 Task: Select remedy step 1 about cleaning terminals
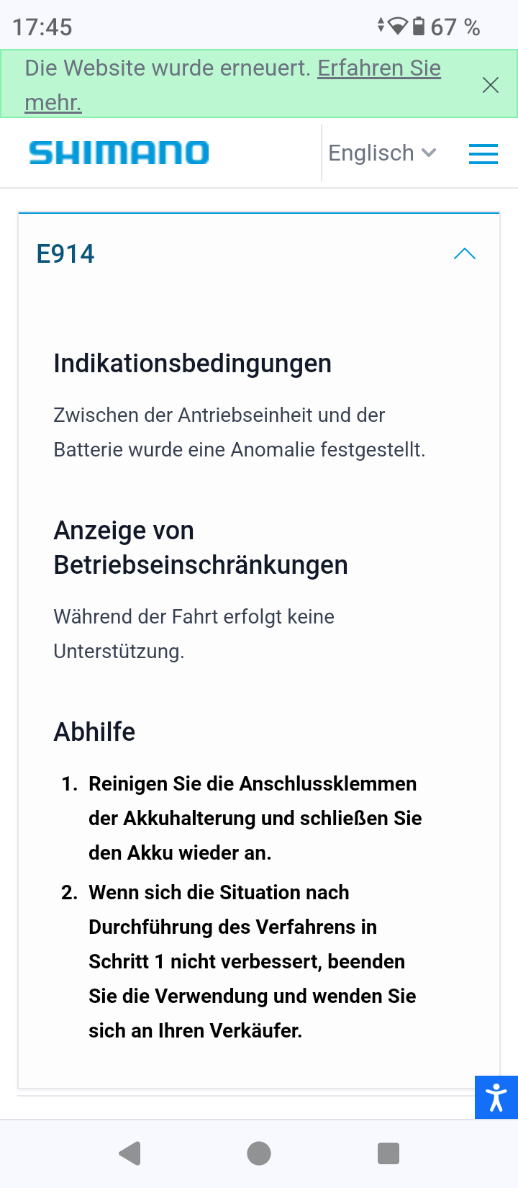pos(255,818)
